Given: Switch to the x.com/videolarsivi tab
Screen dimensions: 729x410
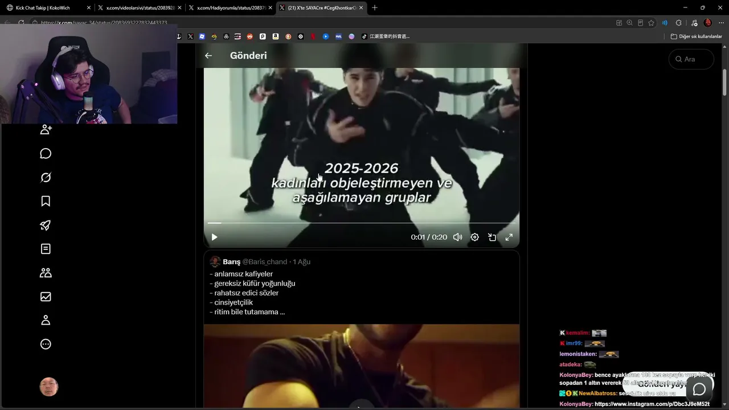Looking at the screenshot, I should [139, 8].
